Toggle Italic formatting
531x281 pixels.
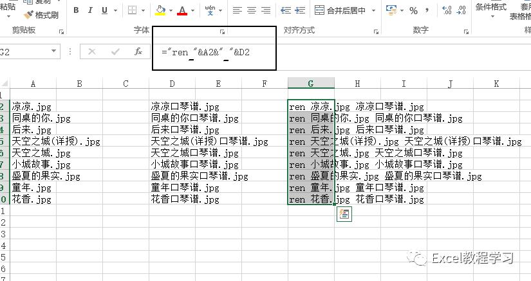90,10
